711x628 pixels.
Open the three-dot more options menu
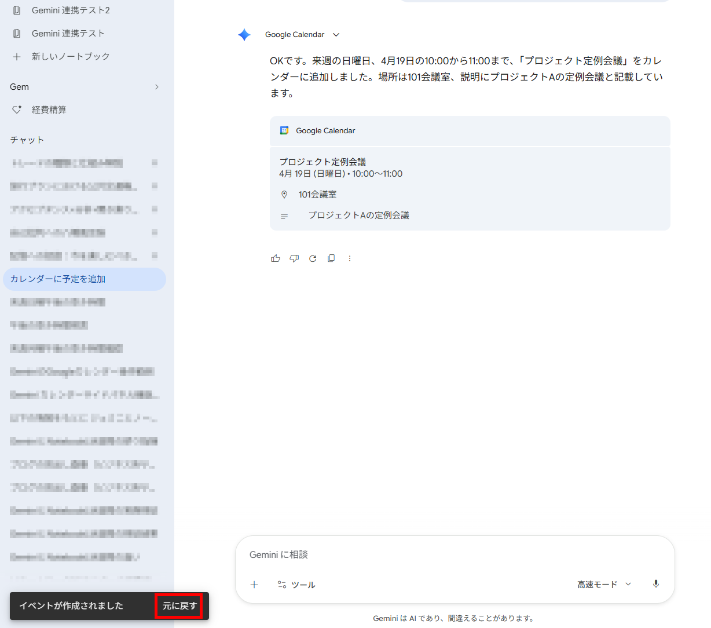click(350, 258)
